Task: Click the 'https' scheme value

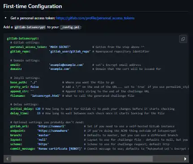Action: (43, 144)
